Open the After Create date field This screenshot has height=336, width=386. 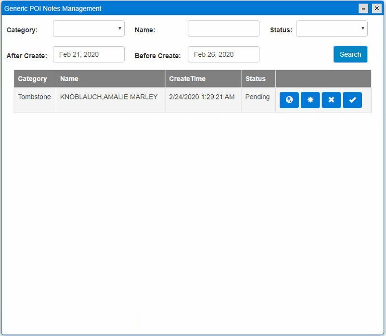pyautogui.click(x=89, y=54)
